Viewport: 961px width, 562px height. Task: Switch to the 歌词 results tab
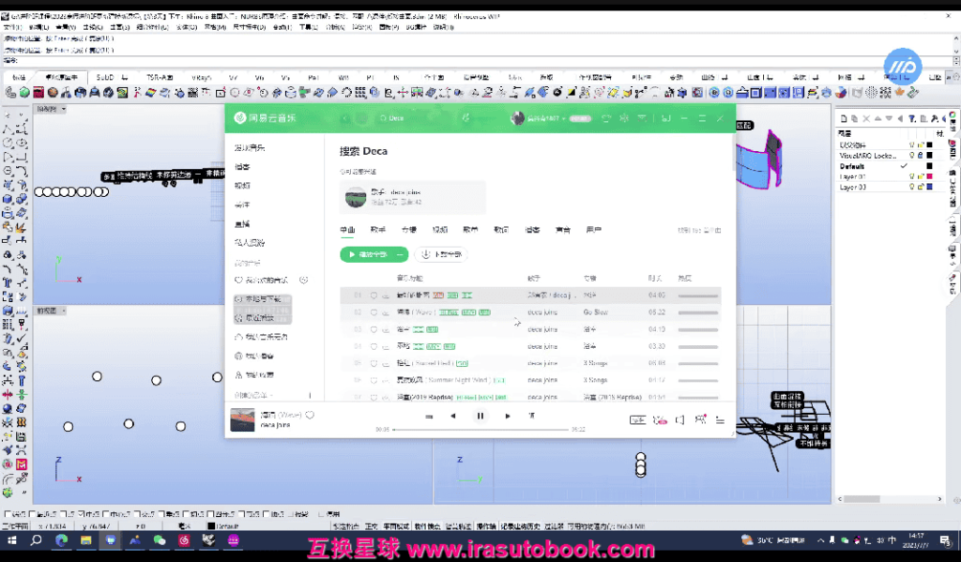[501, 230]
